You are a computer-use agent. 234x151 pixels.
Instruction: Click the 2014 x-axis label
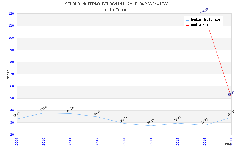(x=151, y=141)
